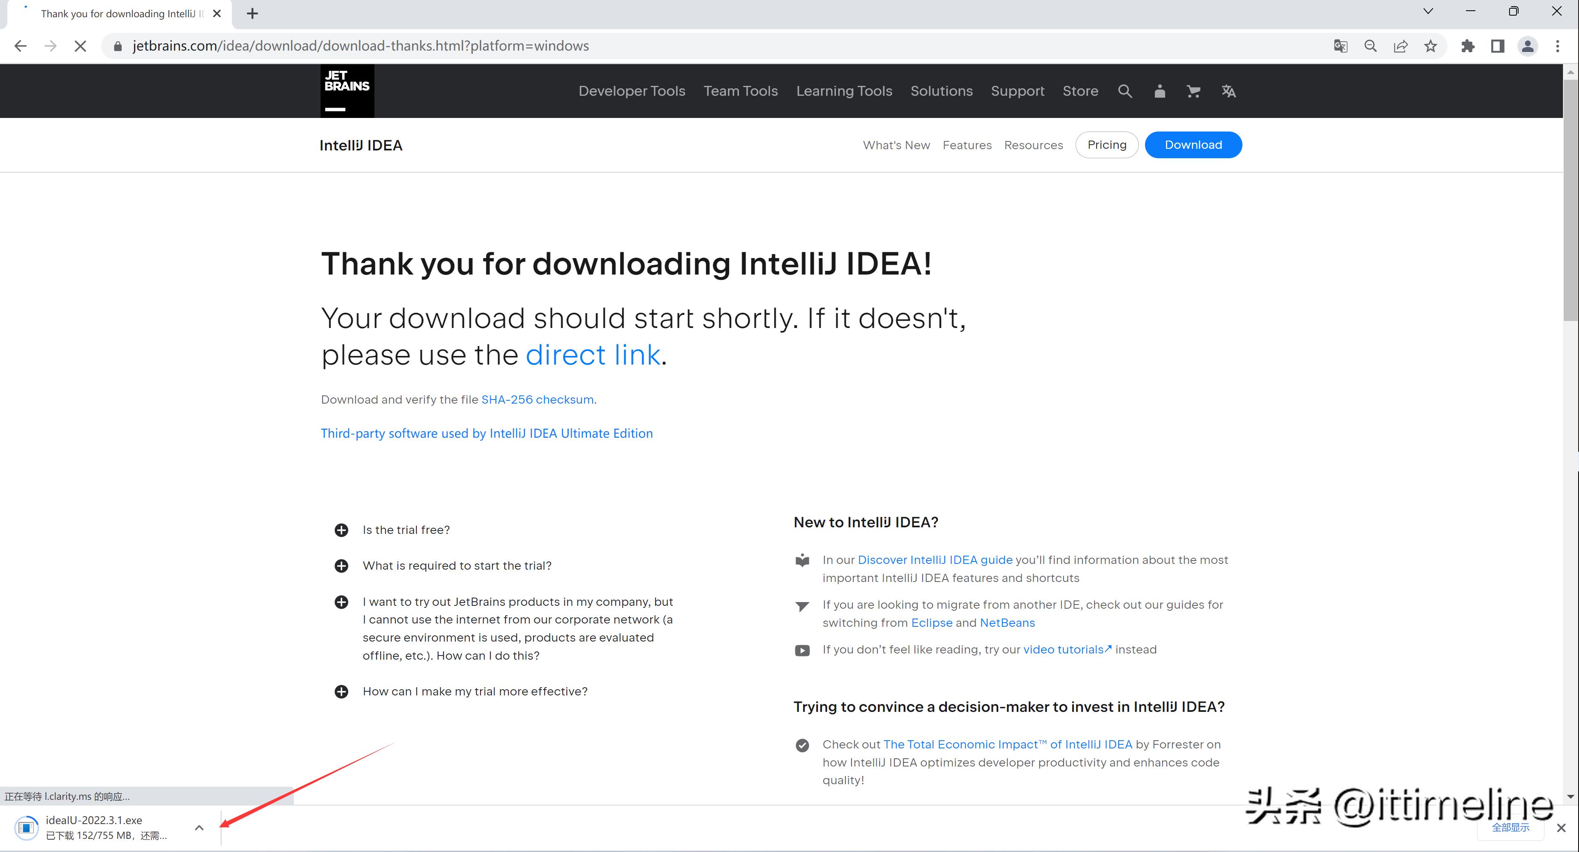Open the Store menu
The image size is (1579, 852).
(1080, 91)
